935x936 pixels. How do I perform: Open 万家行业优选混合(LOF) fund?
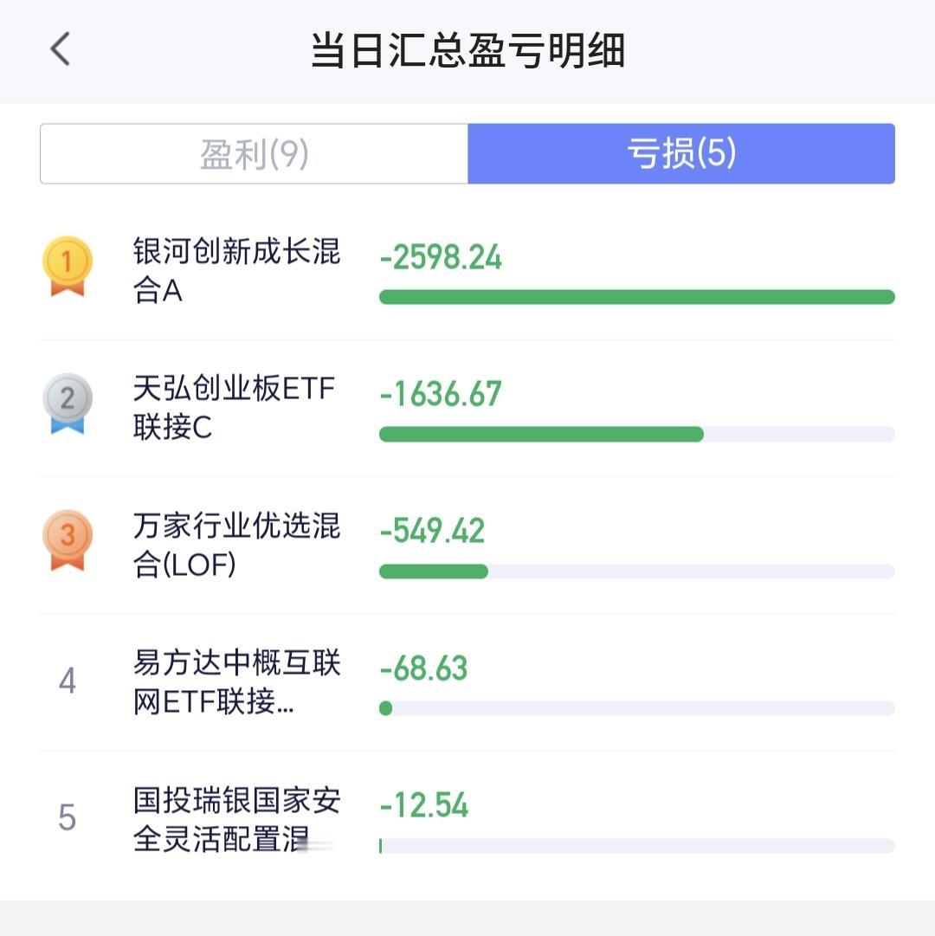(x=236, y=545)
